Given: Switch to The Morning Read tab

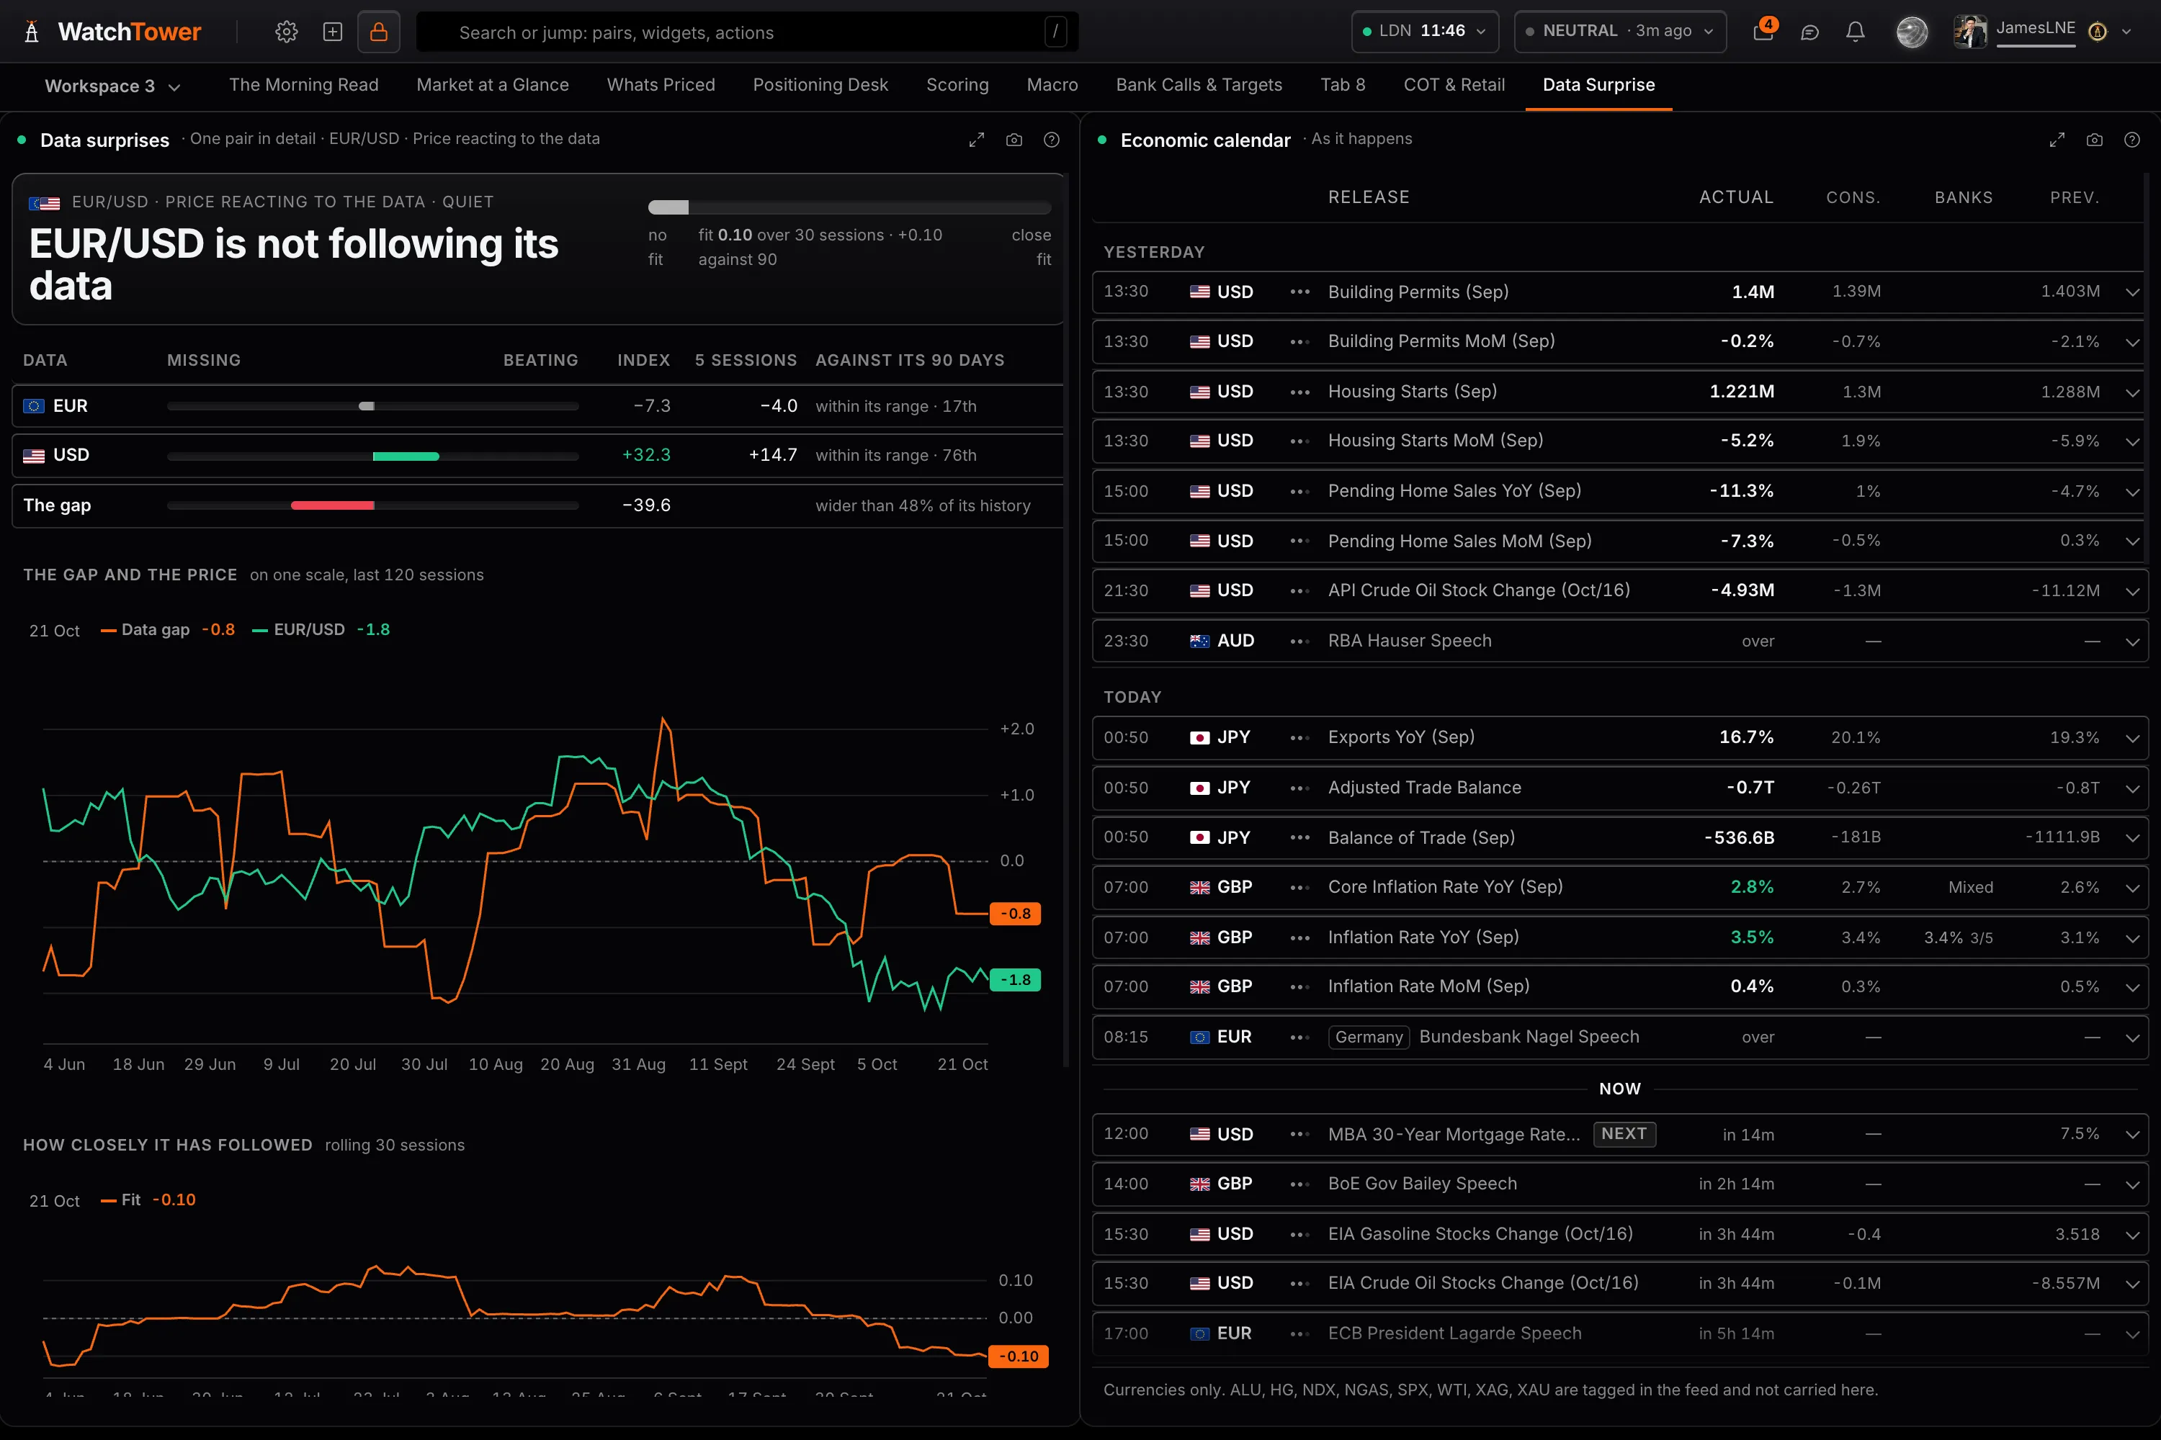Looking at the screenshot, I should pos(303,86).
